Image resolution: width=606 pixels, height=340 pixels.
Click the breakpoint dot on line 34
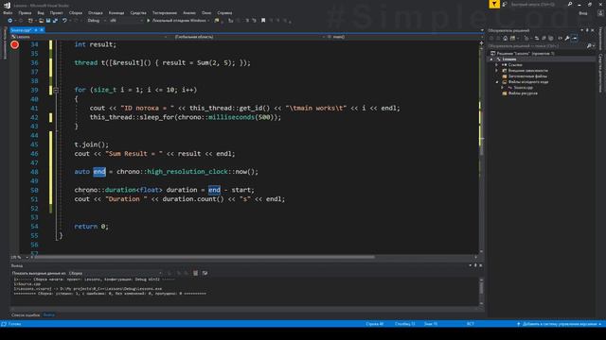pyautogui.click(x=15, y=44)
